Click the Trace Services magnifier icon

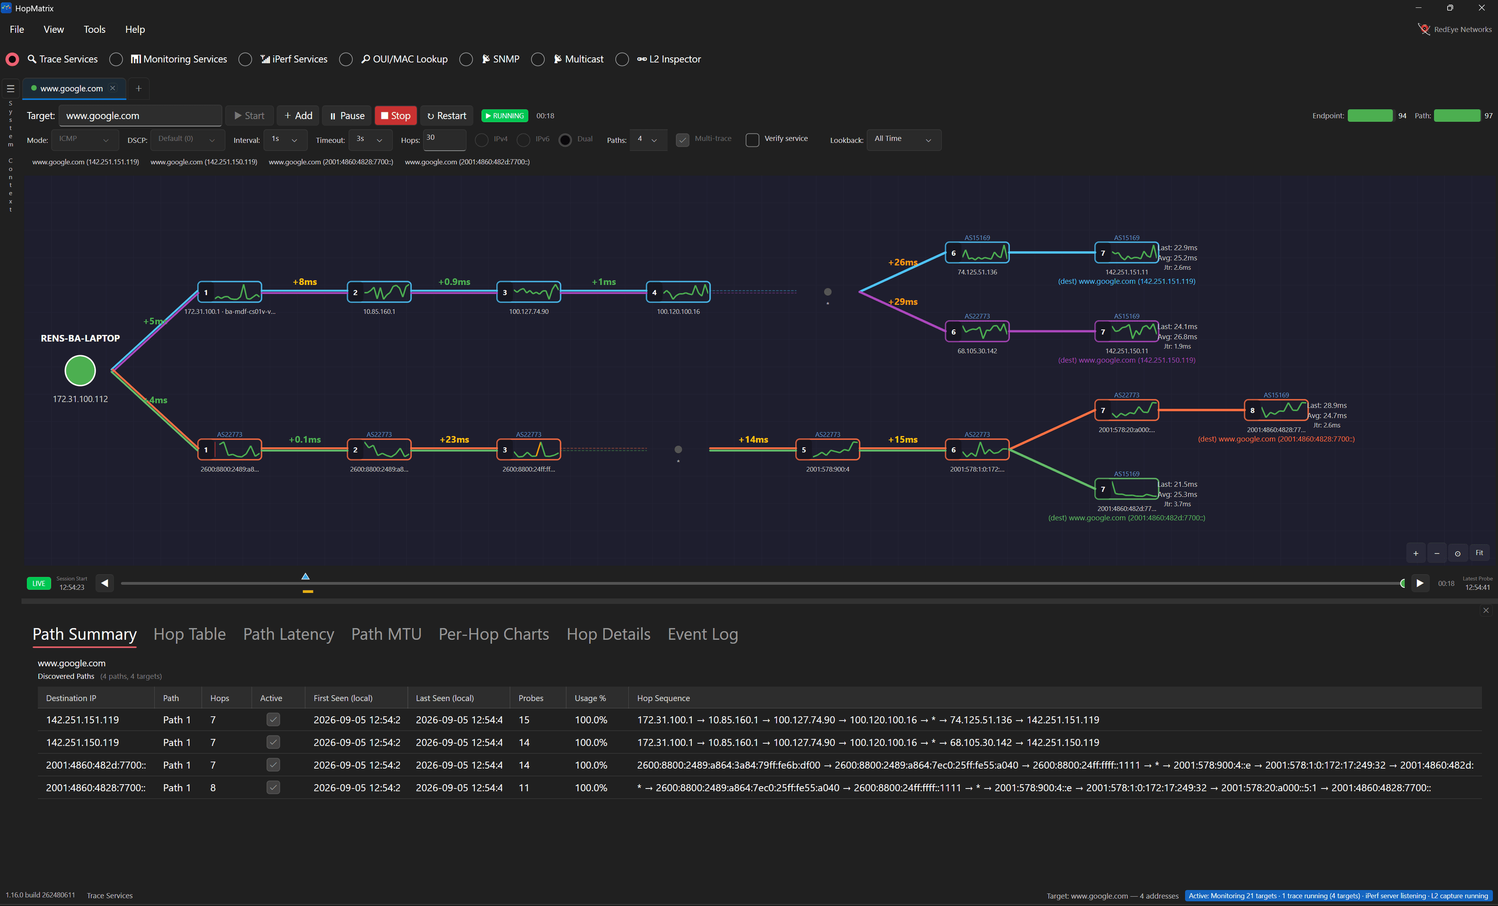pyautogui.click(x=32, y=59)
